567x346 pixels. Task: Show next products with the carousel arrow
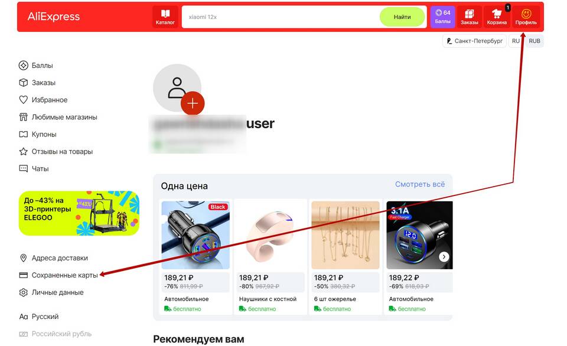(444, 257)
